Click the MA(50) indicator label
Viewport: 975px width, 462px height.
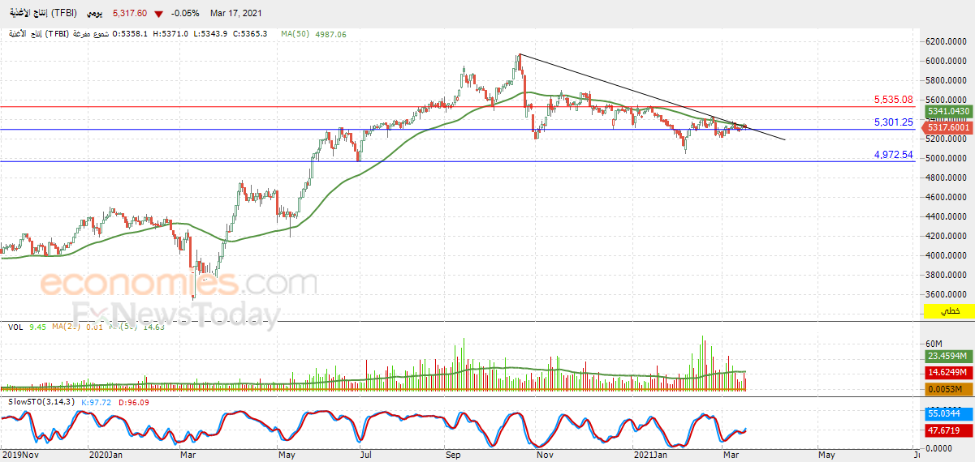click(294, 34)
